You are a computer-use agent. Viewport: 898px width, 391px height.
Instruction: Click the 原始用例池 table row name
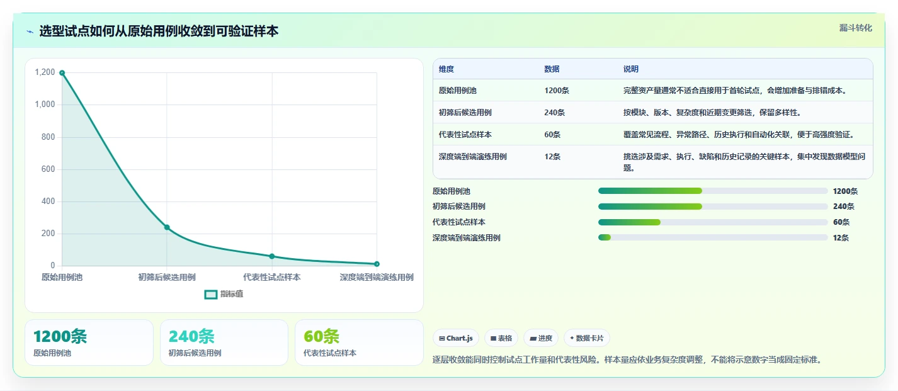(458, 91)
